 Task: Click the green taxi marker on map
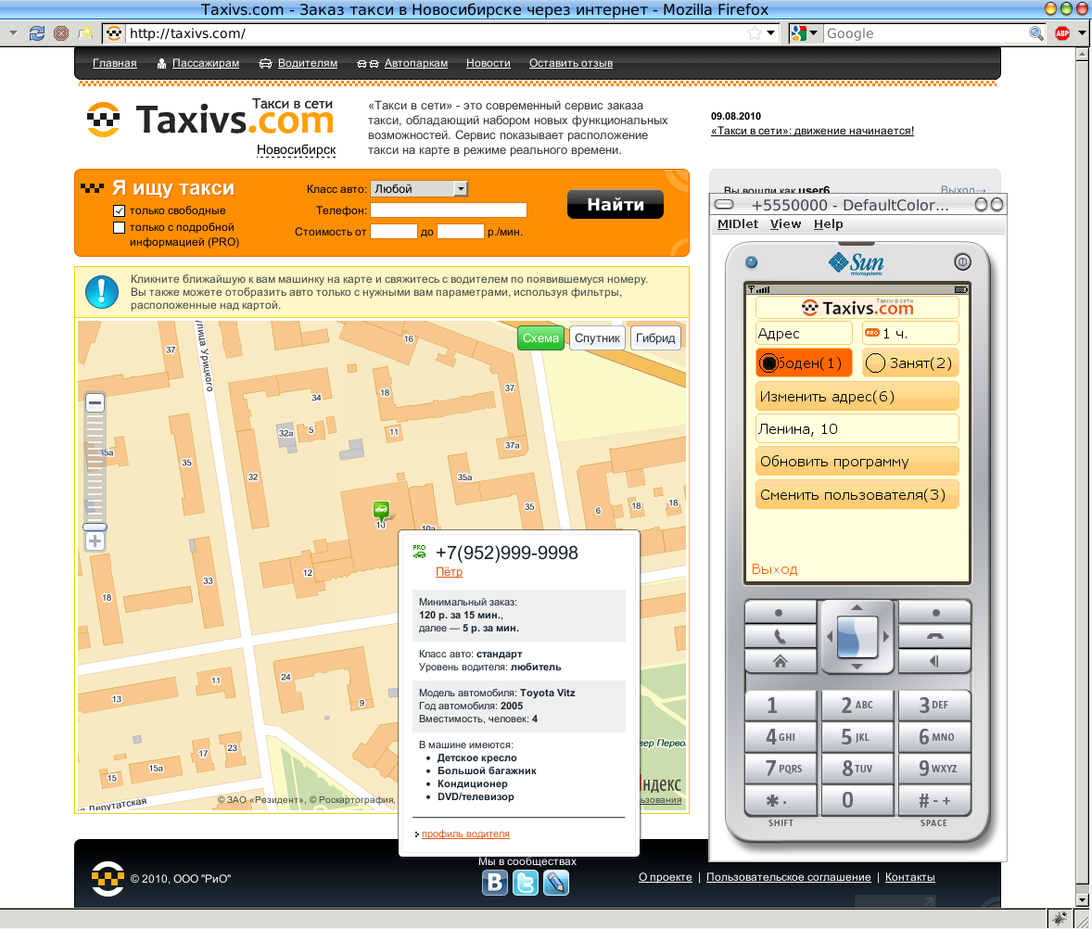pyautogui.click(x=380, y=507)
